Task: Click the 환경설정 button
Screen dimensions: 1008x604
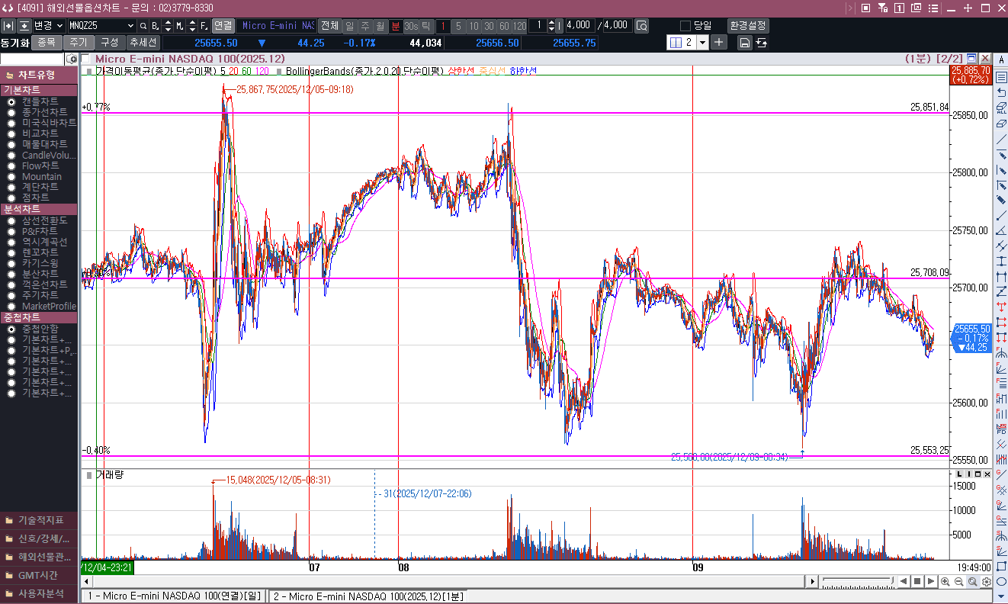Action: (x=748, y=25)
